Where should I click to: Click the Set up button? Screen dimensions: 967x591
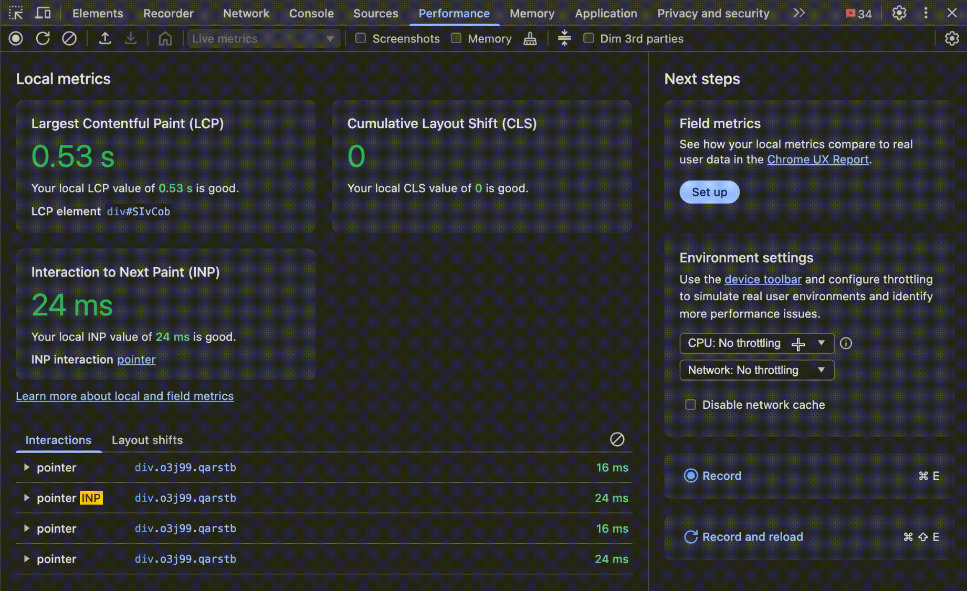click(x=709, y=192)
